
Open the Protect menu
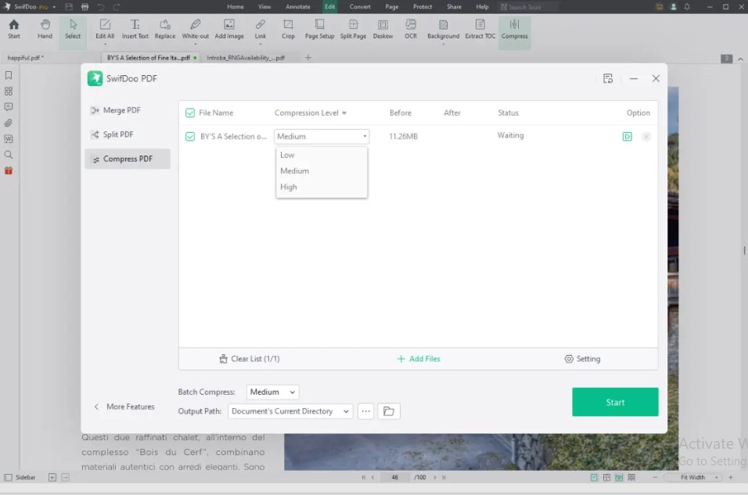(x=423, y=7)
